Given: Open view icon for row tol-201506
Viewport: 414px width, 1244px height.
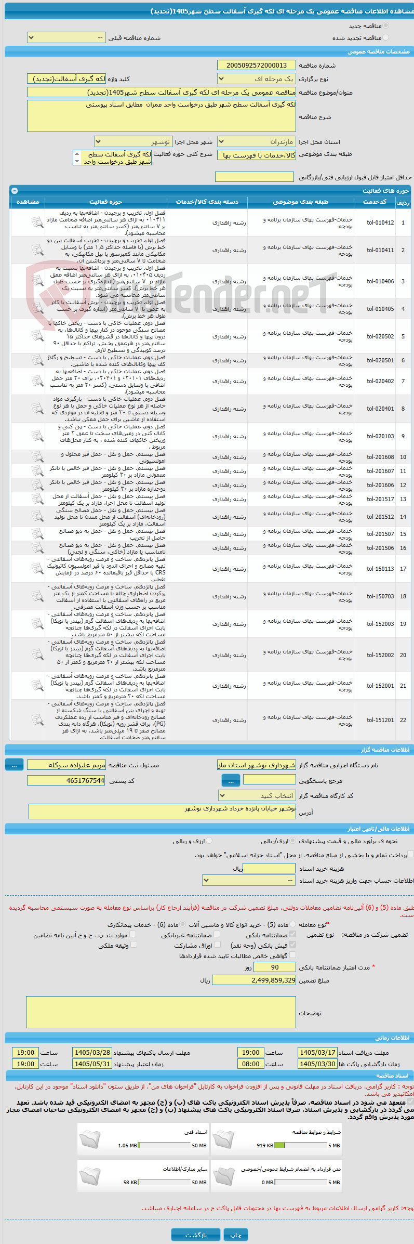Looking at the screenshot, I should (x=37, y=548).
